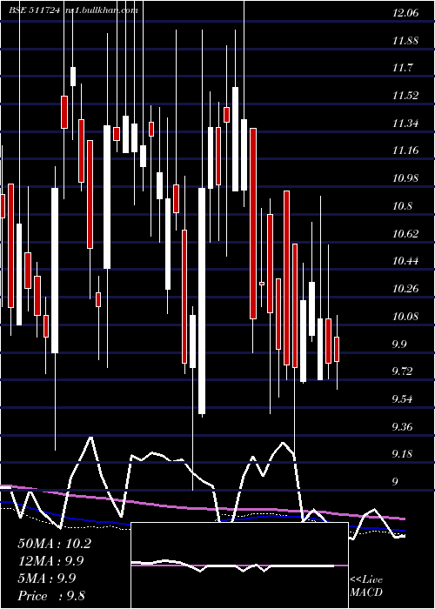
Task: Click the 12.06 price axis label
Action: [405, 13]
